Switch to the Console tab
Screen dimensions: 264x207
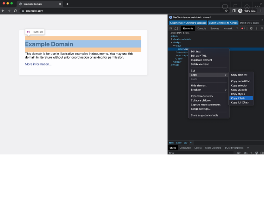coord(202,28)
